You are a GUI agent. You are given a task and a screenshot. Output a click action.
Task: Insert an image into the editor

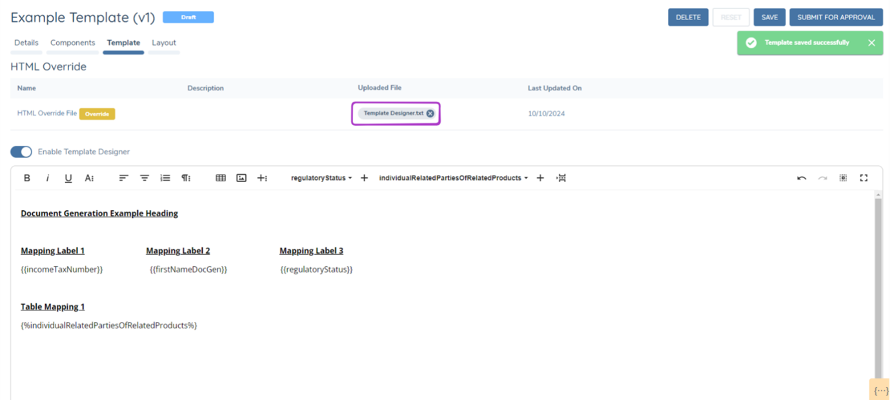241,178
